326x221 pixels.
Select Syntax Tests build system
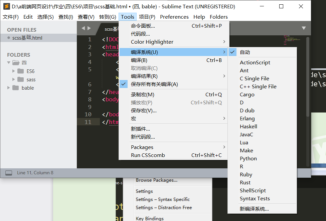tap(262, 199)
